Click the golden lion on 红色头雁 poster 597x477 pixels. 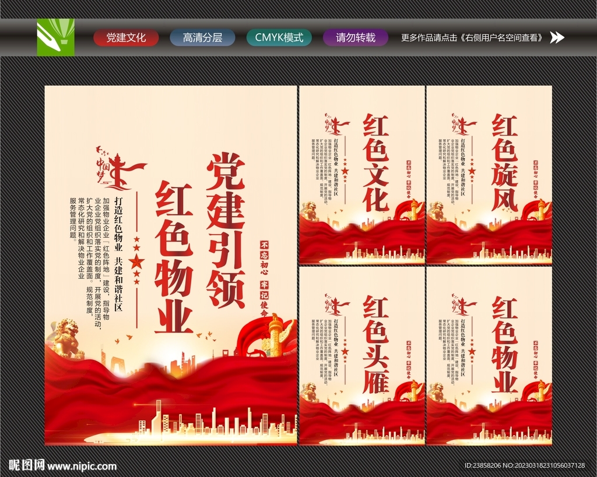point(311,392)
